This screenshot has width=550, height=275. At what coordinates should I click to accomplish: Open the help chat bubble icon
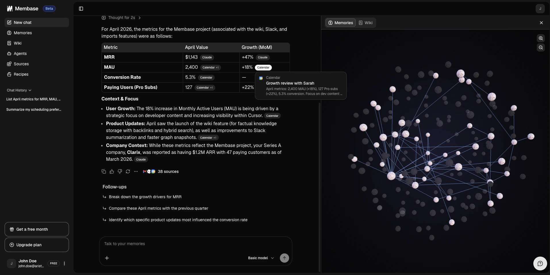coord(540,263)
